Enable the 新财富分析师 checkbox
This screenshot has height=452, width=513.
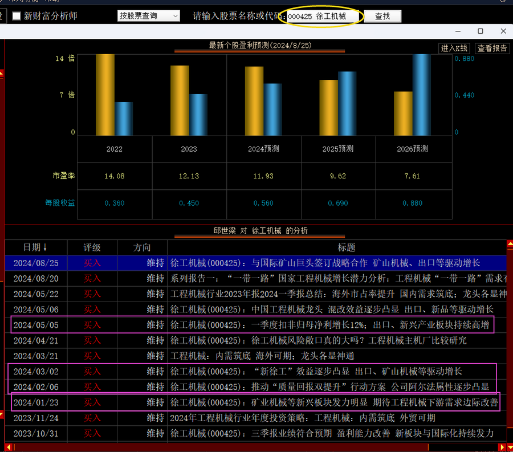(x=17, y=16)
